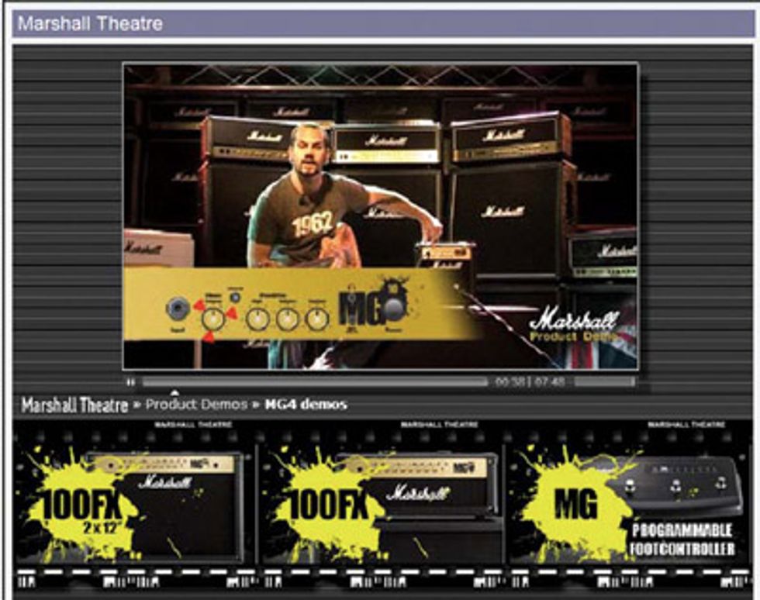Click the Marshall Product Demo logo in video
The width and height of the screenshot is (760, 600).
575,327
